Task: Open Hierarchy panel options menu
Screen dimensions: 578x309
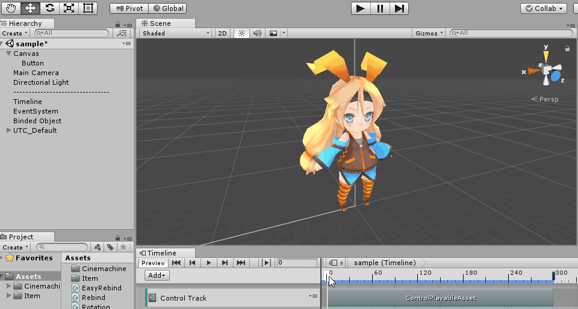Action: (x=128, y=25)
